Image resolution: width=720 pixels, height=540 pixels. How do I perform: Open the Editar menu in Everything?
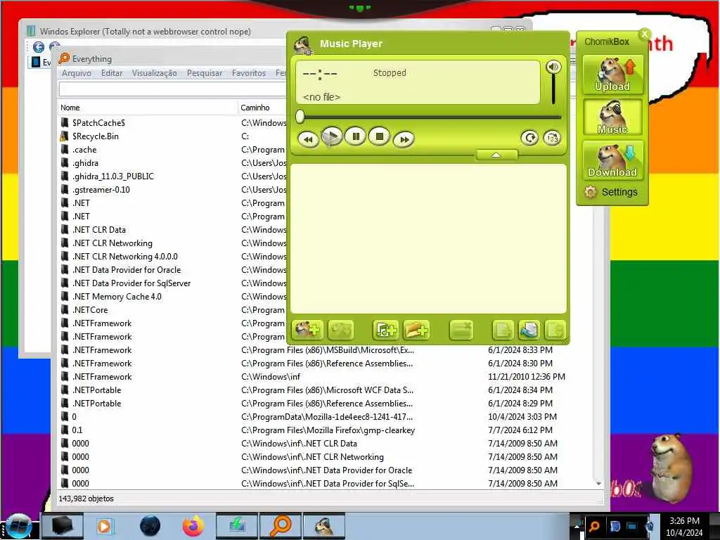(112, 73)
